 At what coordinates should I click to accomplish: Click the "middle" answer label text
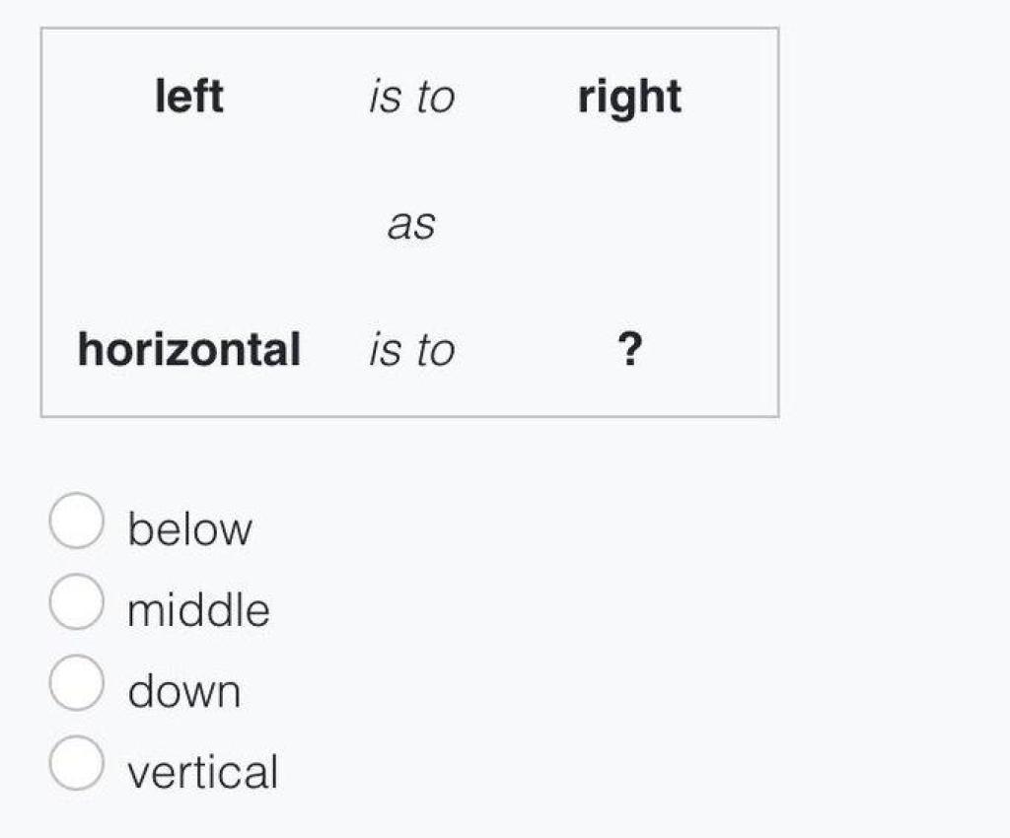click(198, 609)
